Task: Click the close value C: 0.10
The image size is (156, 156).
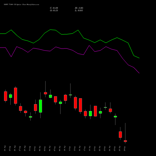Action: pyautogui.click(x=54, y=8)
